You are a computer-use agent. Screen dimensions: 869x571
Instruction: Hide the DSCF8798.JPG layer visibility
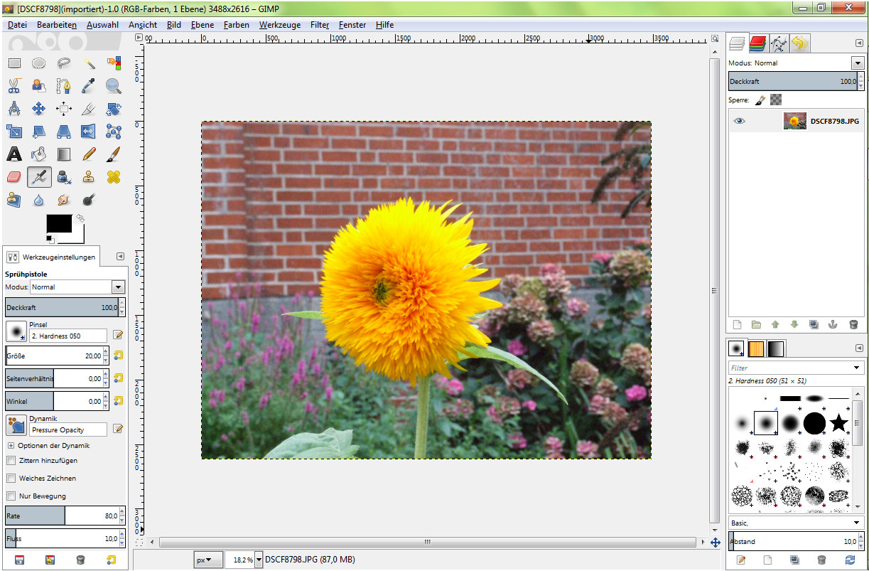point(739,121)
